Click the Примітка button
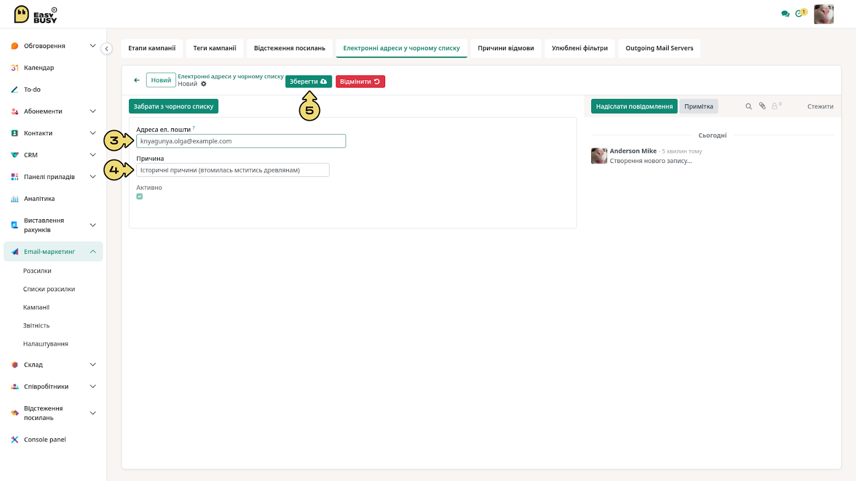 pos(699,106)
